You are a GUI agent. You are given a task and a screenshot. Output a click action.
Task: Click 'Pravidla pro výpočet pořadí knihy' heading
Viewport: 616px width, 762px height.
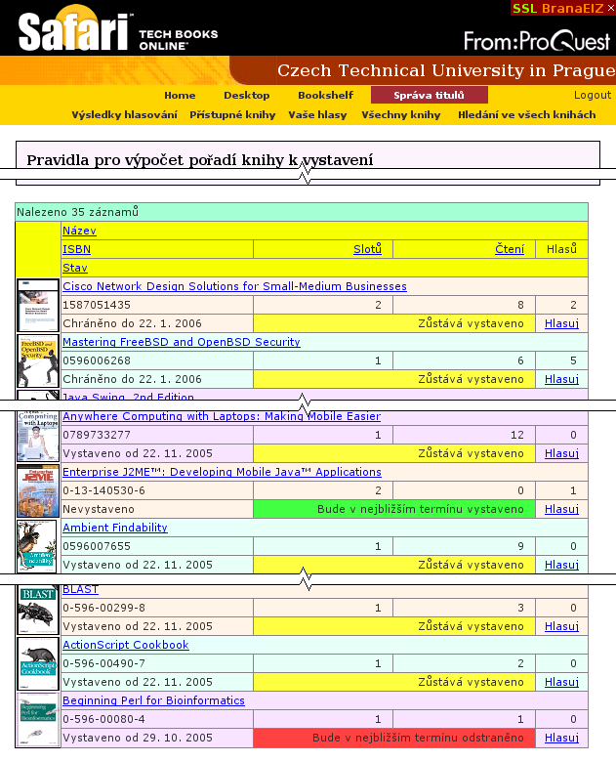coord(200,160)
